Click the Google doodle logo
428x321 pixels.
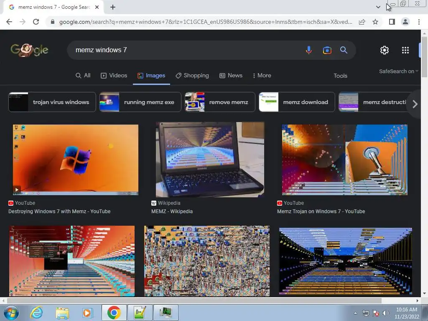click(x=29, y=50)
